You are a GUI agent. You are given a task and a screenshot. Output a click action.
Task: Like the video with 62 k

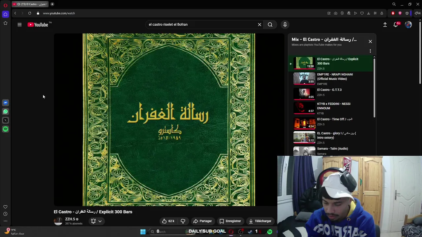pos(168,221)
